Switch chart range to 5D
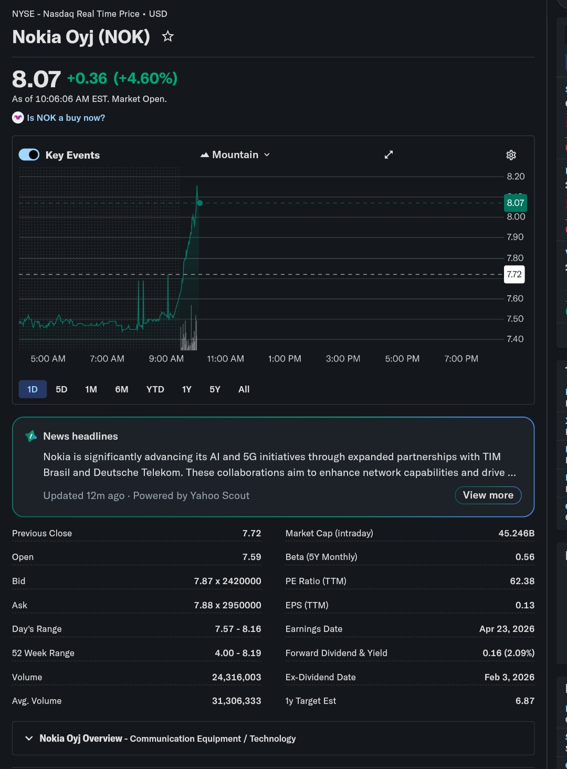 pyautogui.click(x=61, y=389)
